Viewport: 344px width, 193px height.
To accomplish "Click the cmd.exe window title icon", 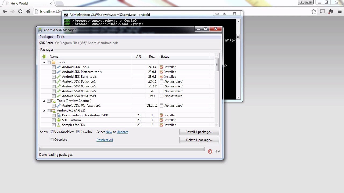I will 66,15.
